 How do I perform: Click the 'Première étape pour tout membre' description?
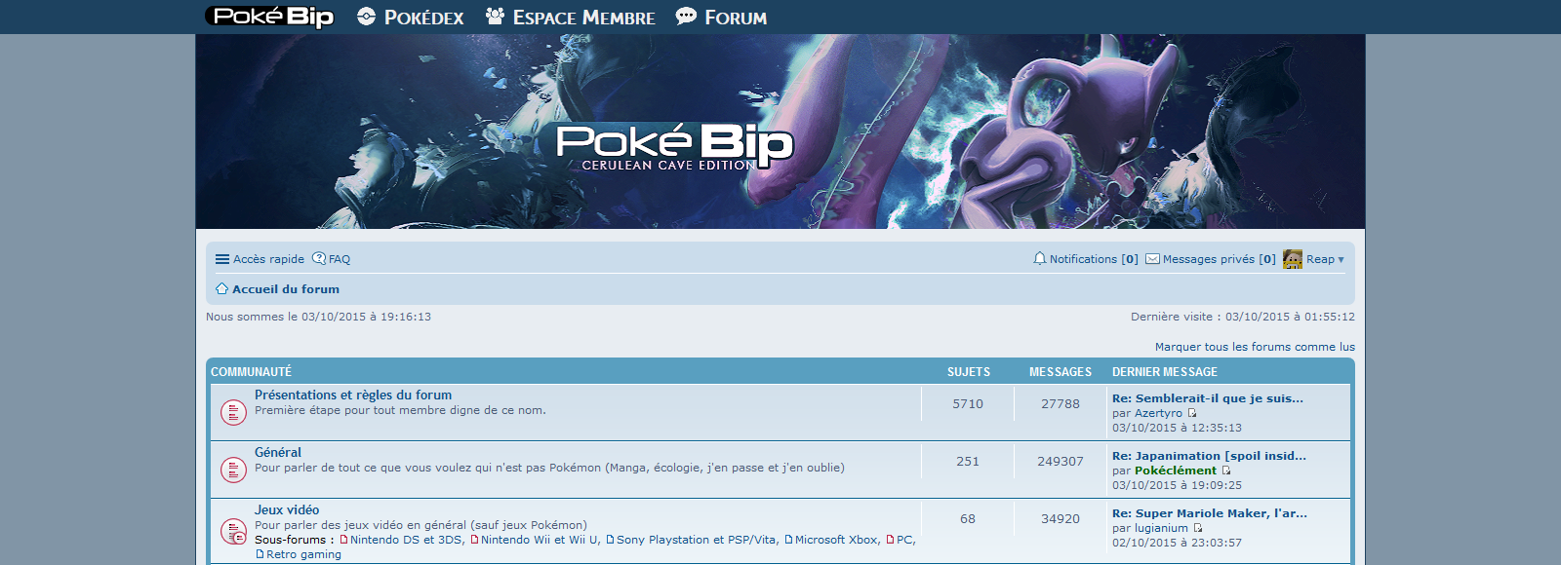400,410
